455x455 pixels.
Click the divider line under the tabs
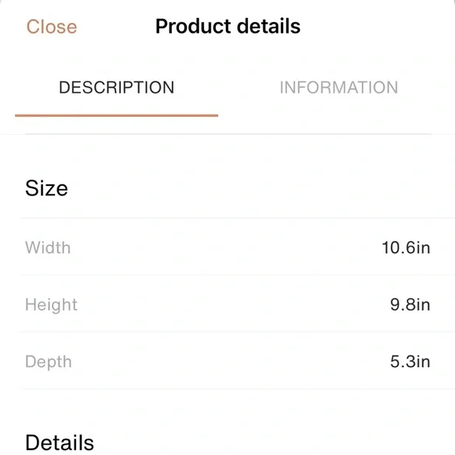point(228,134)
